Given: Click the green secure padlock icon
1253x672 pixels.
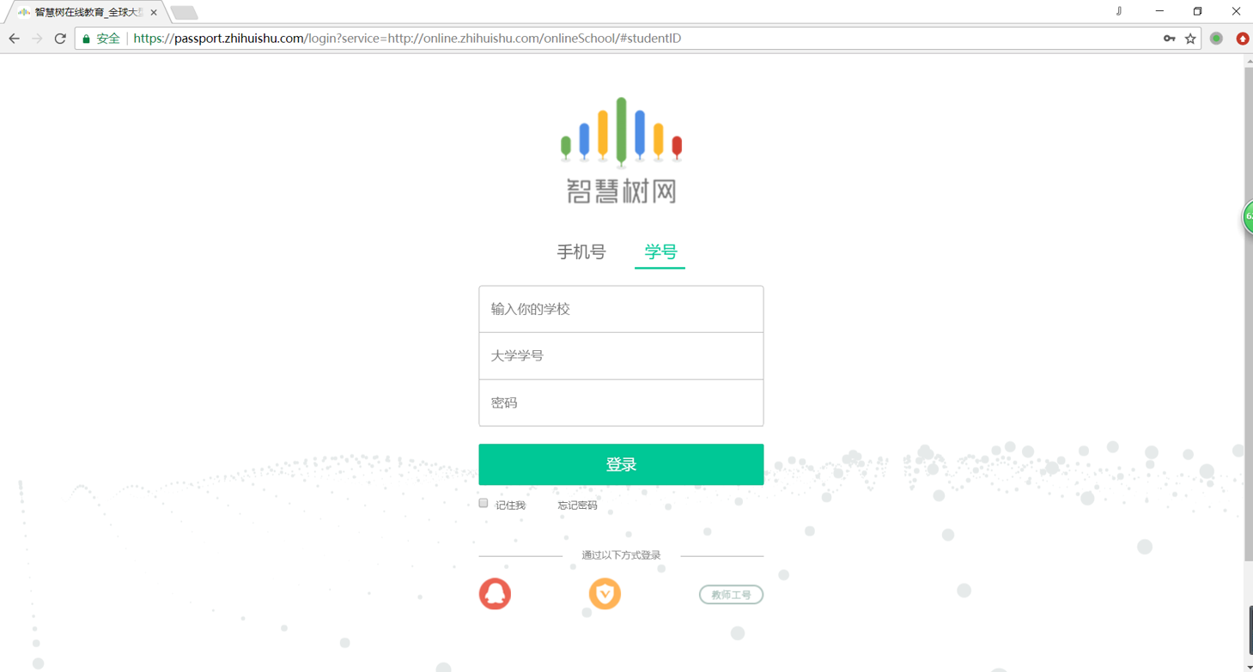Looking at the screenshot, I should 86,39.
